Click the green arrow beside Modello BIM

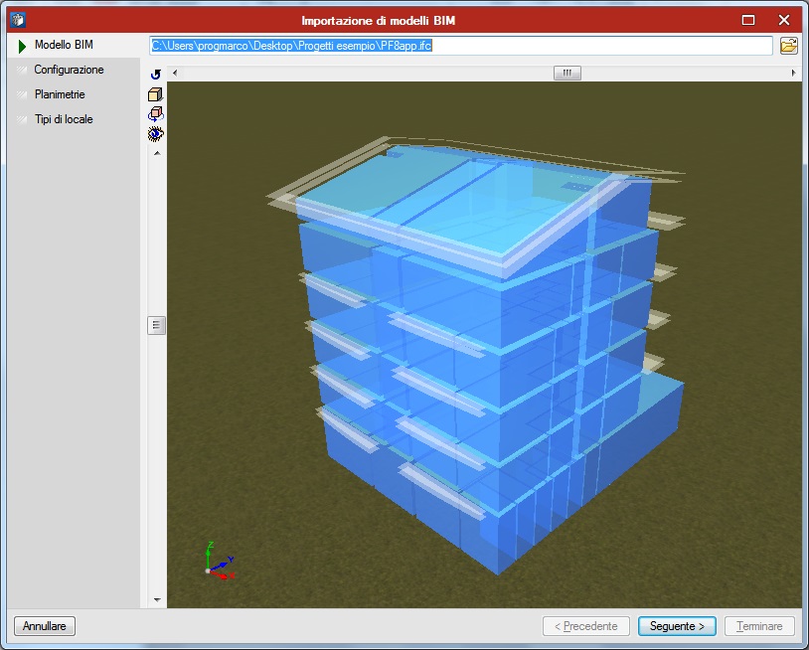(x=22, y=46)
